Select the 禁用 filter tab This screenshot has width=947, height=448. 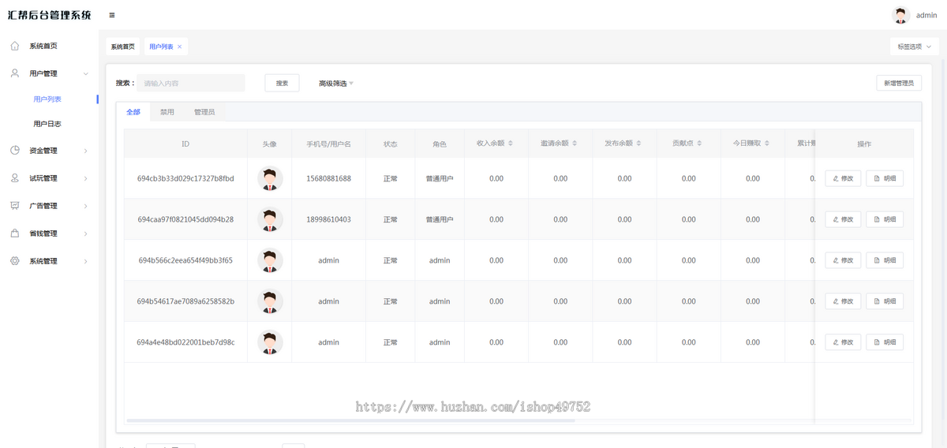(167, 112)
